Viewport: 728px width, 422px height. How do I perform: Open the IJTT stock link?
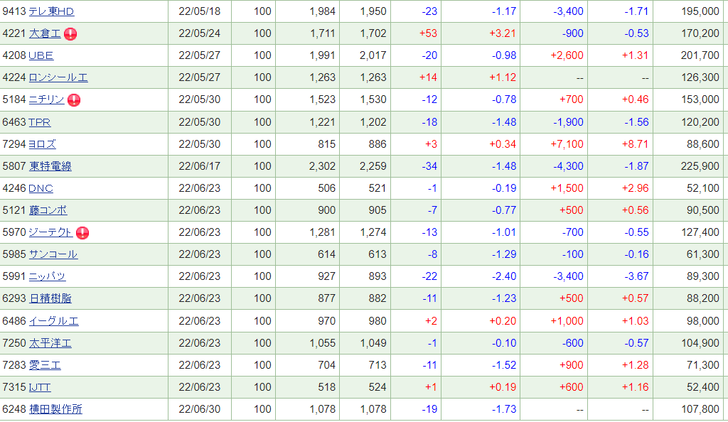[x=40, y=387]
